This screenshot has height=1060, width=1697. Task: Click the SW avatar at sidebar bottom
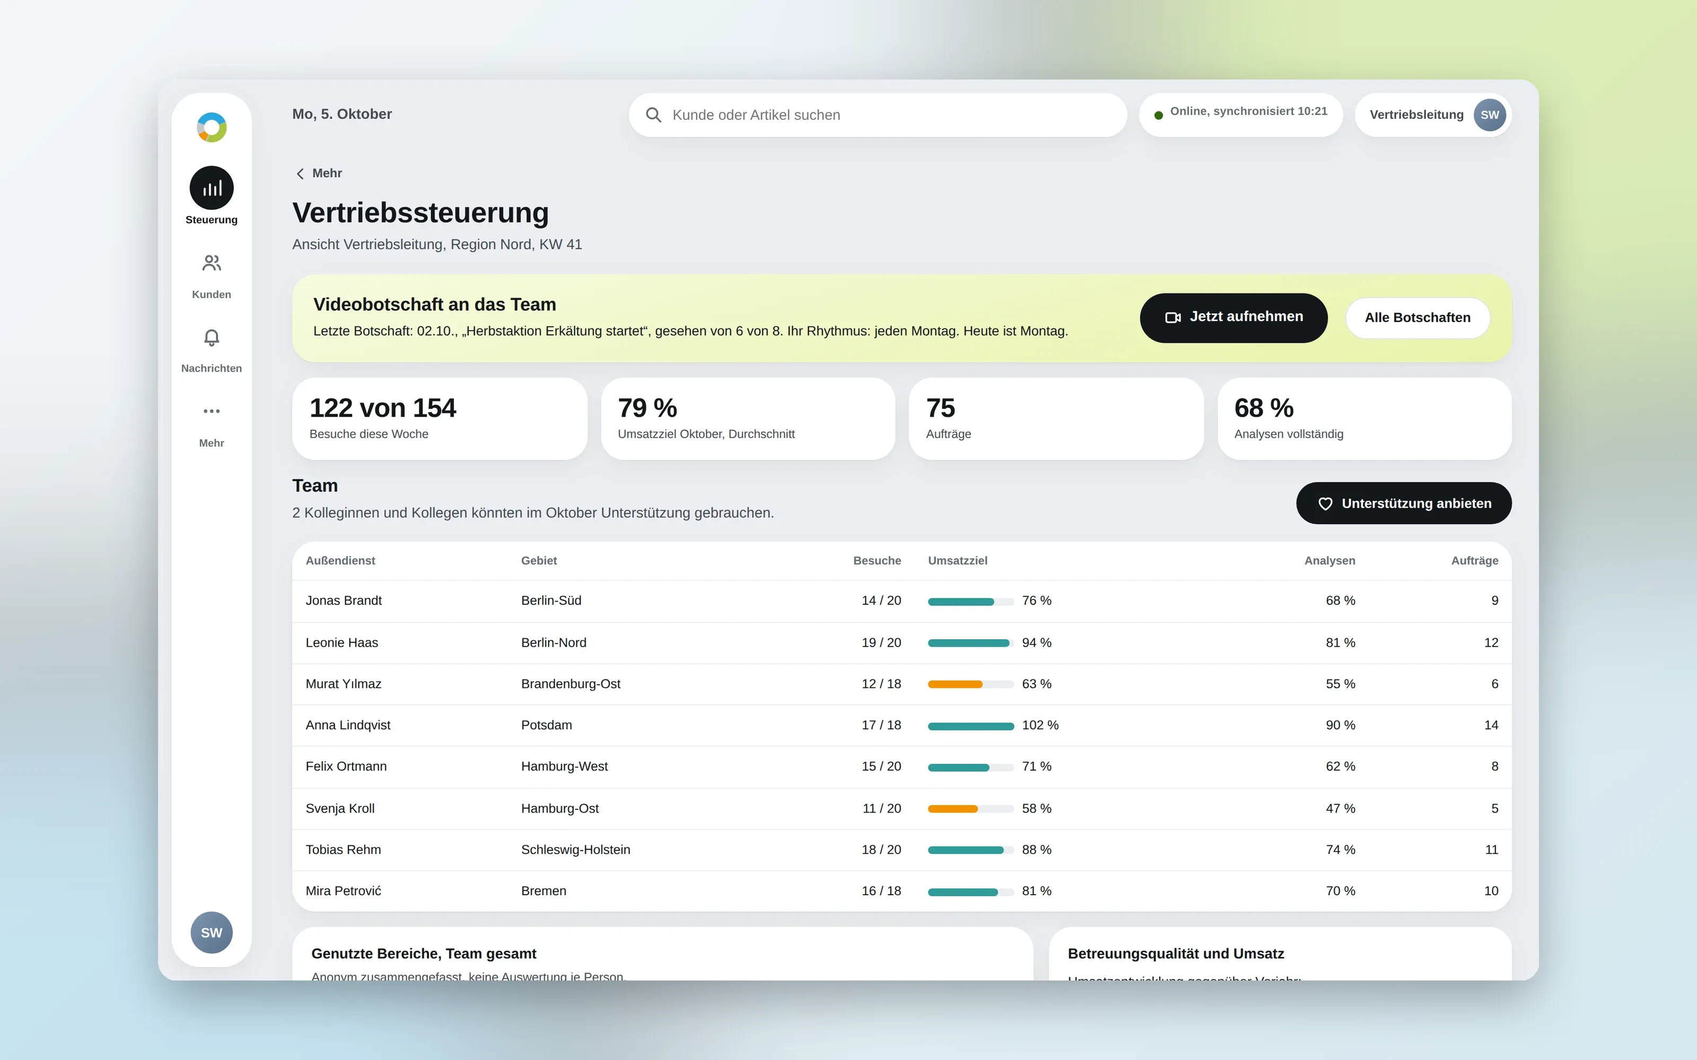[211, 932]
